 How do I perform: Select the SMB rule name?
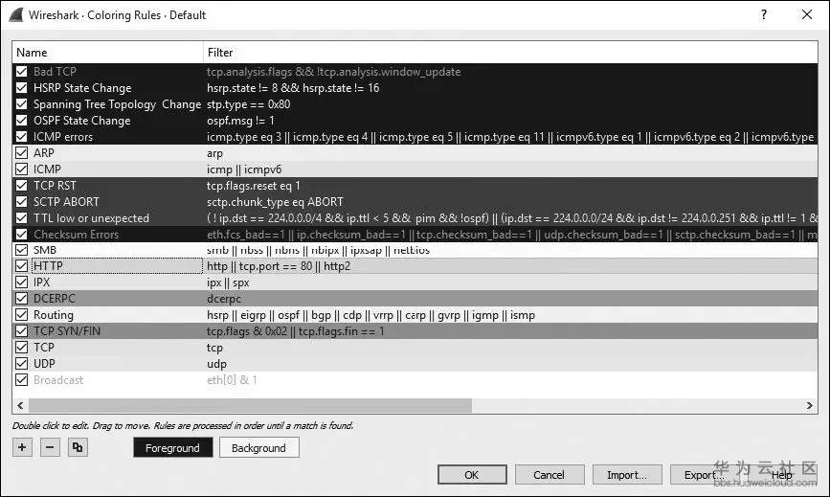44,250
